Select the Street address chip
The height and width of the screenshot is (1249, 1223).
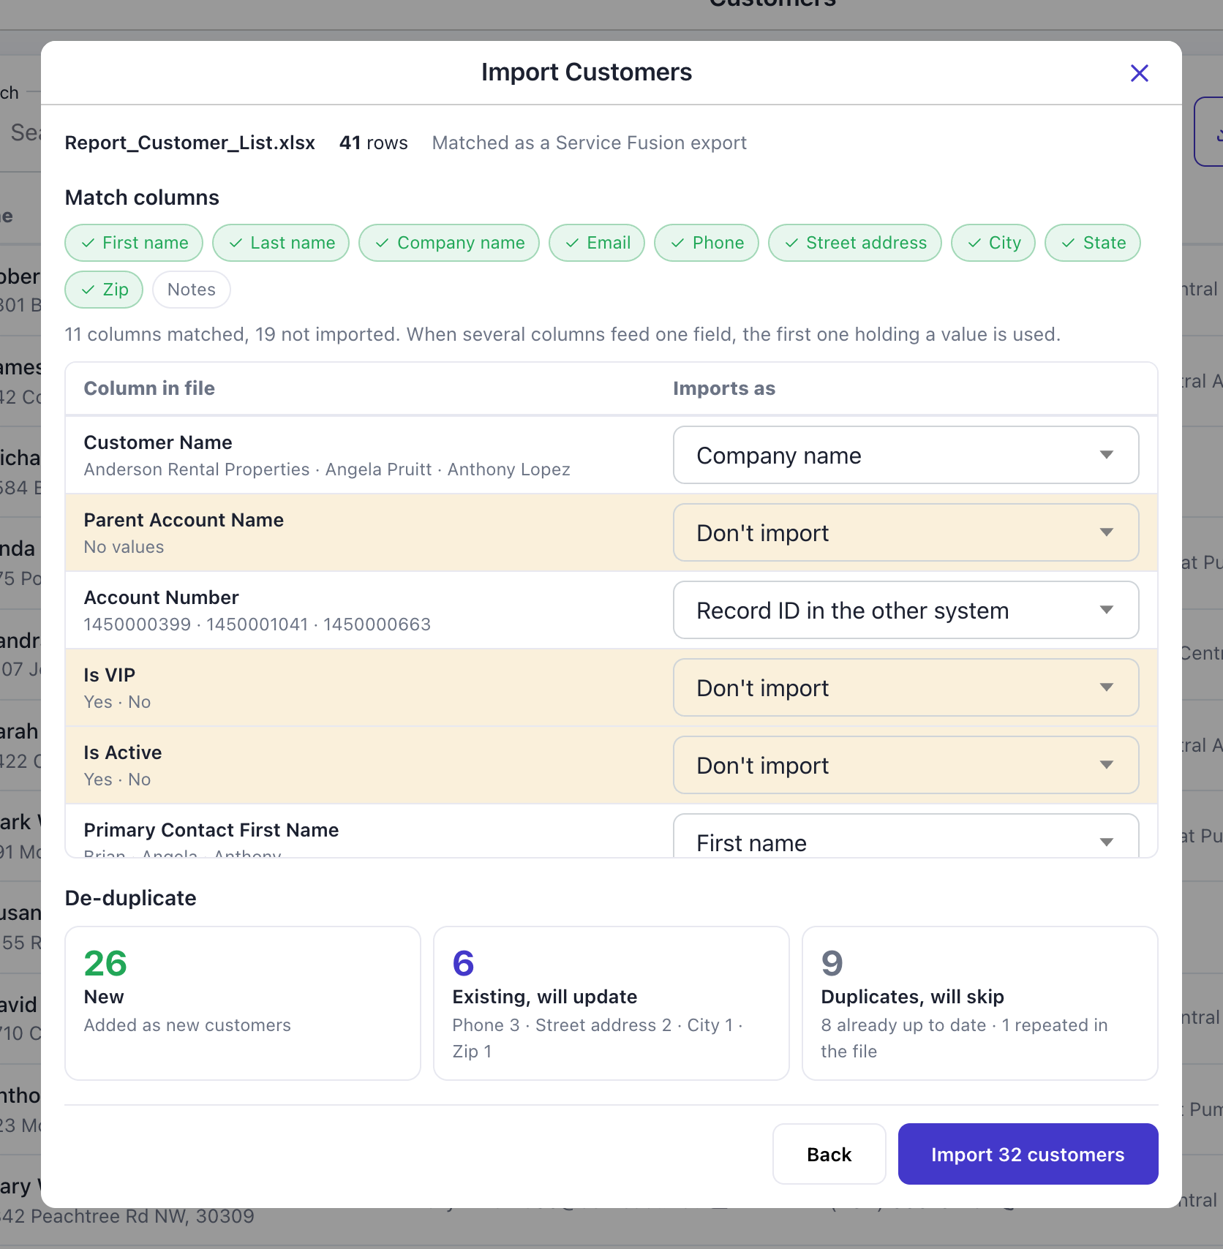point(855,243)
